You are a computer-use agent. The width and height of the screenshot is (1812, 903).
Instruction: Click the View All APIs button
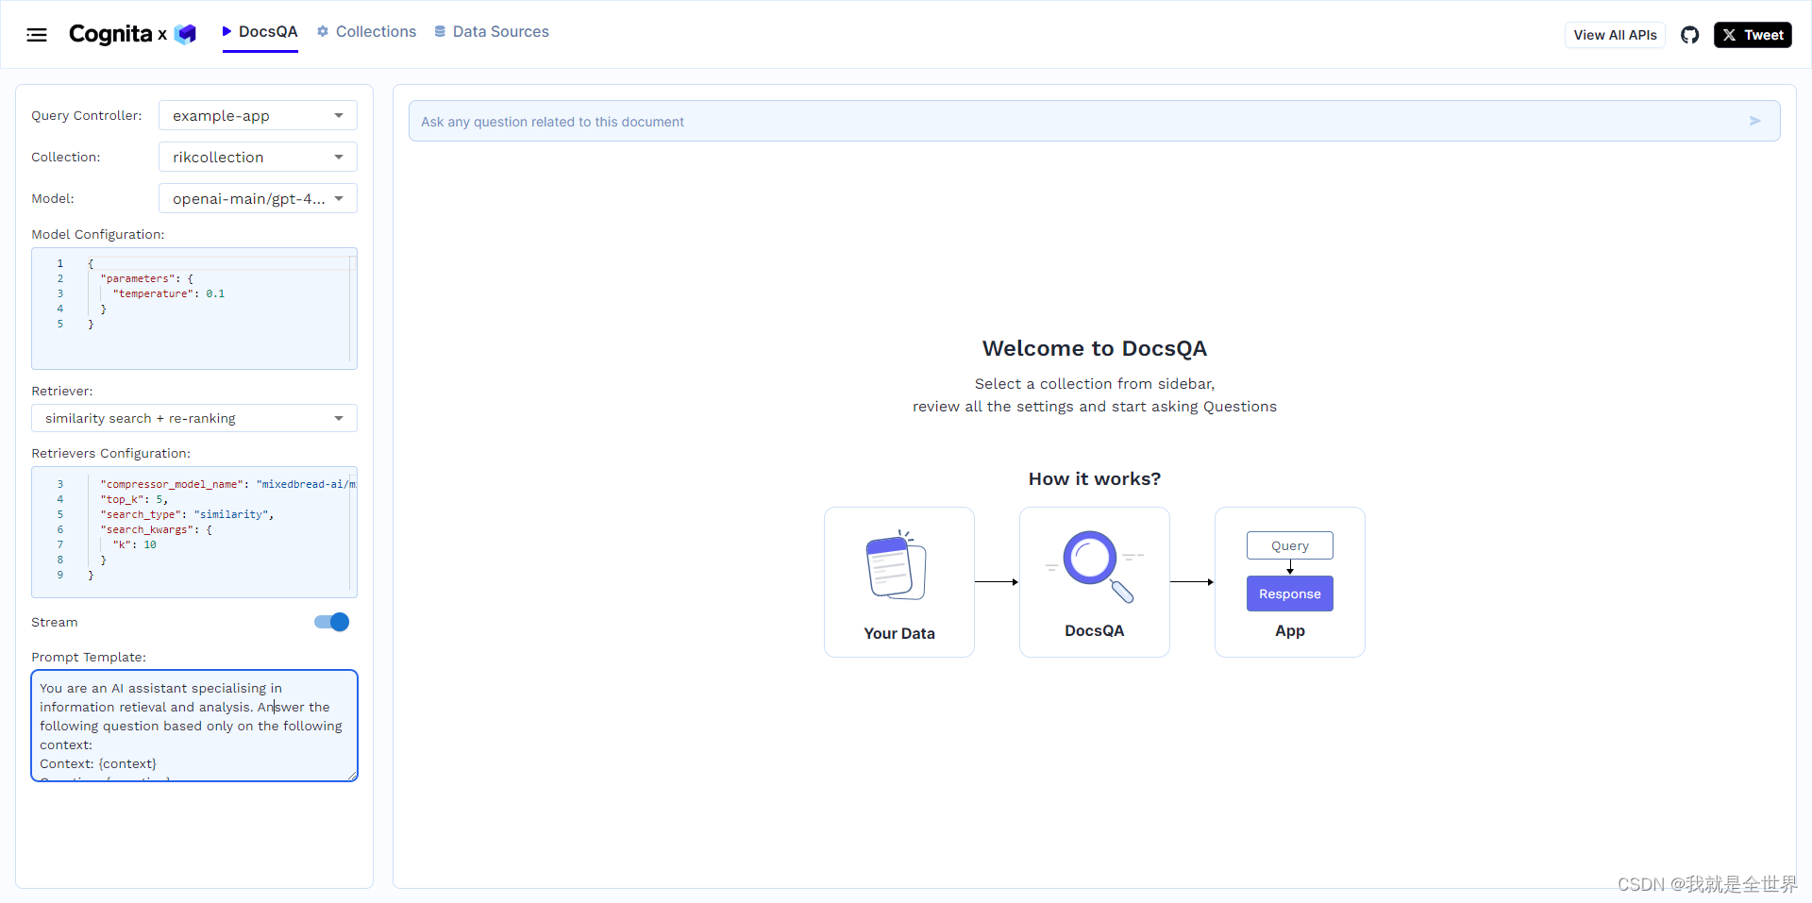1615,35
